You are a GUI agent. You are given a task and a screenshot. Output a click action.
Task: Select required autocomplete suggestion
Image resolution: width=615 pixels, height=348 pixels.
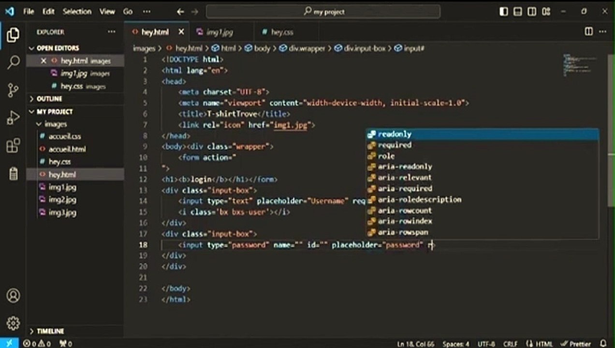(x=482, y=145)
